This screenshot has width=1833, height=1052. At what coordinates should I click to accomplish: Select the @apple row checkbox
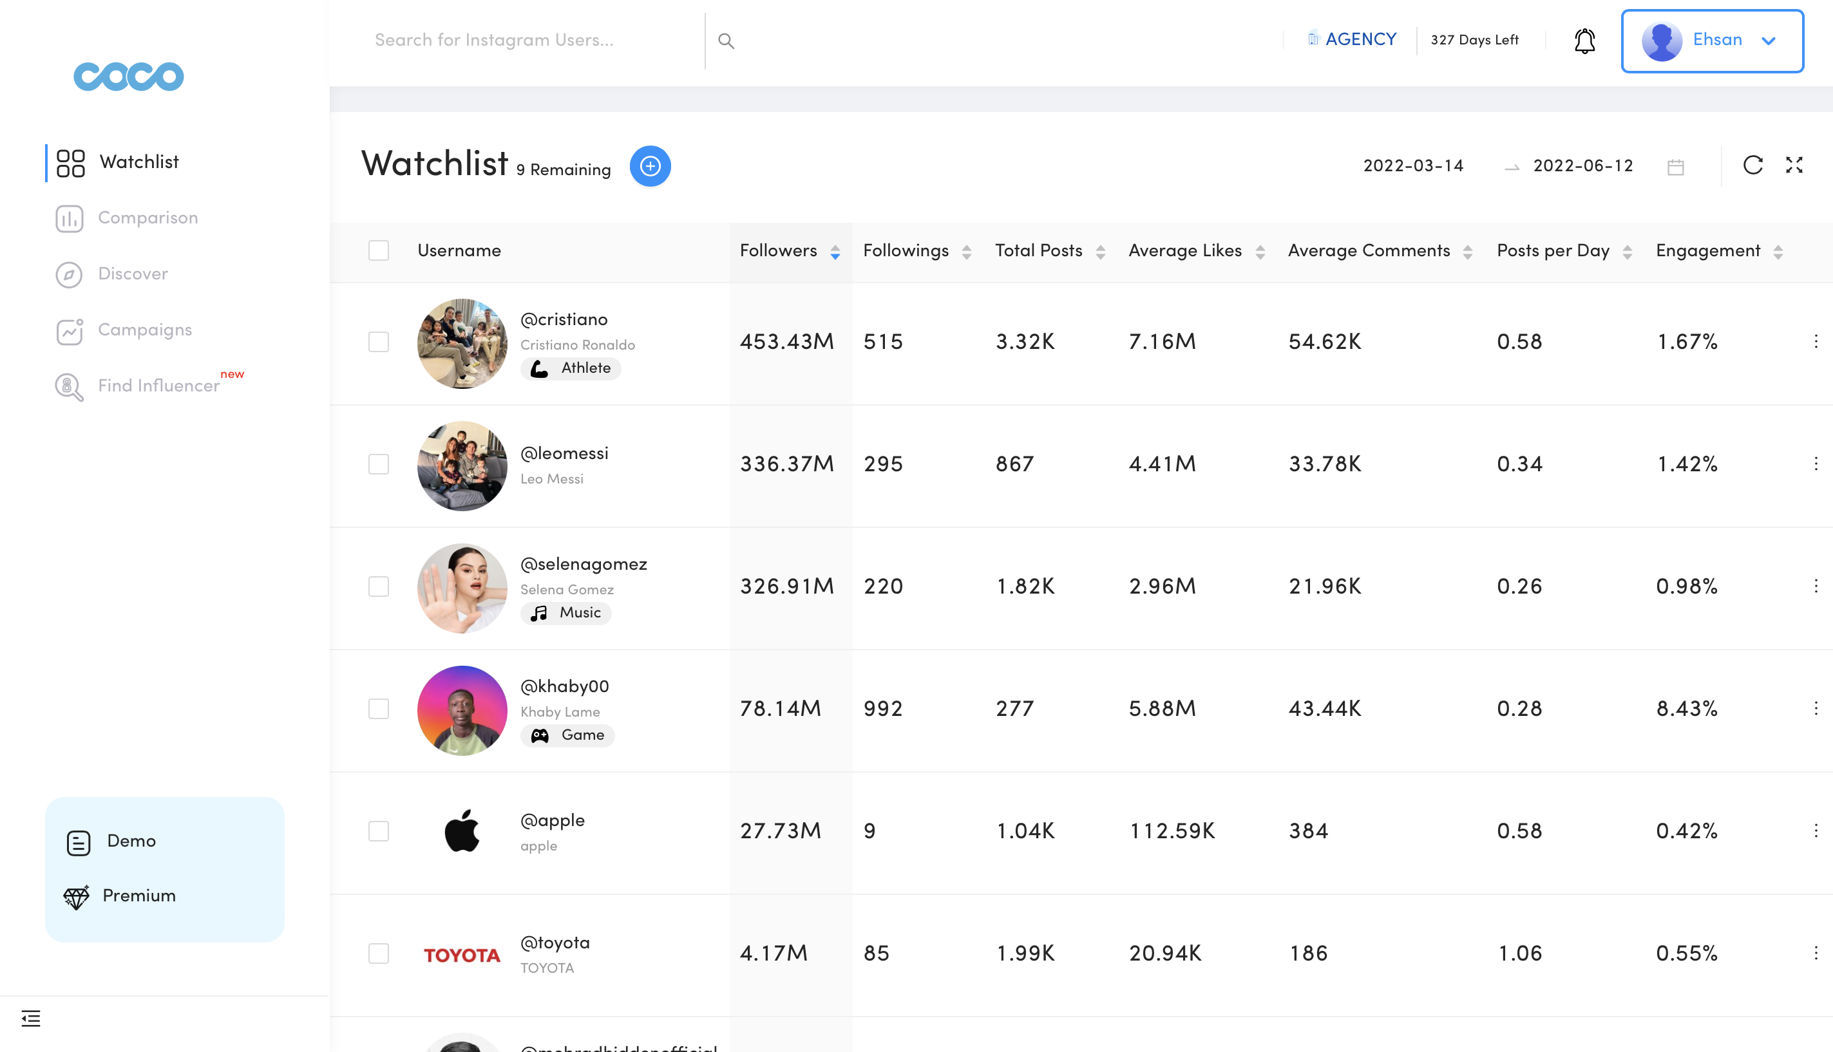pos(379,831)
